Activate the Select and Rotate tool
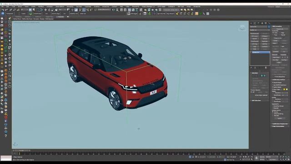Image resolution: width=291 pixels, height=164 pixels. coord(49,10)
